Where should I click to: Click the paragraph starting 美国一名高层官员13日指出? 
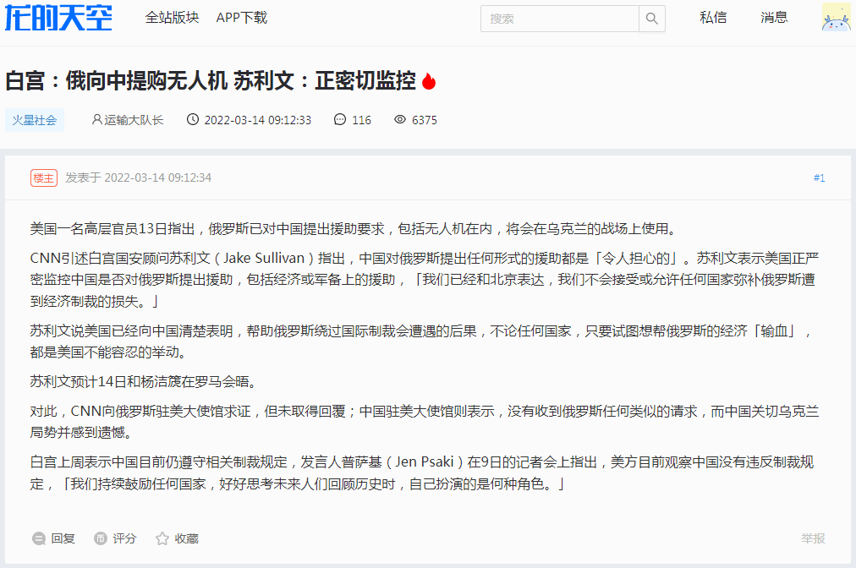pyautogui.click(x=353, y=228)
